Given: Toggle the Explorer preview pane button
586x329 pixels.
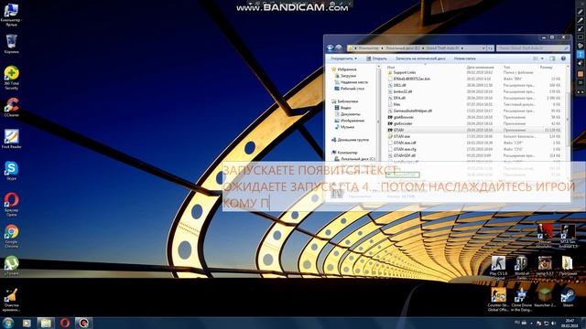Looking at the screenshot, I should 552,58.
